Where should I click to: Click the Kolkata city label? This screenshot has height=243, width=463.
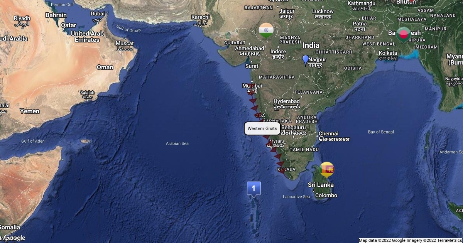click(x=388, y=53)
